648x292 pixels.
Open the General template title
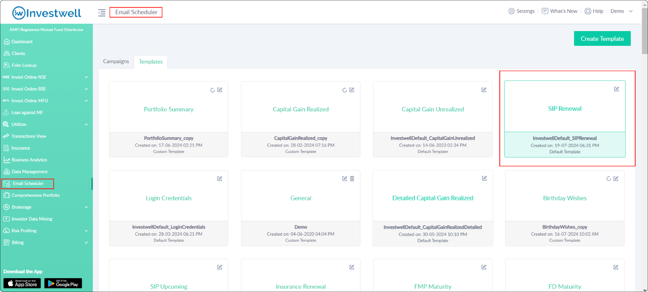(301, 198)
